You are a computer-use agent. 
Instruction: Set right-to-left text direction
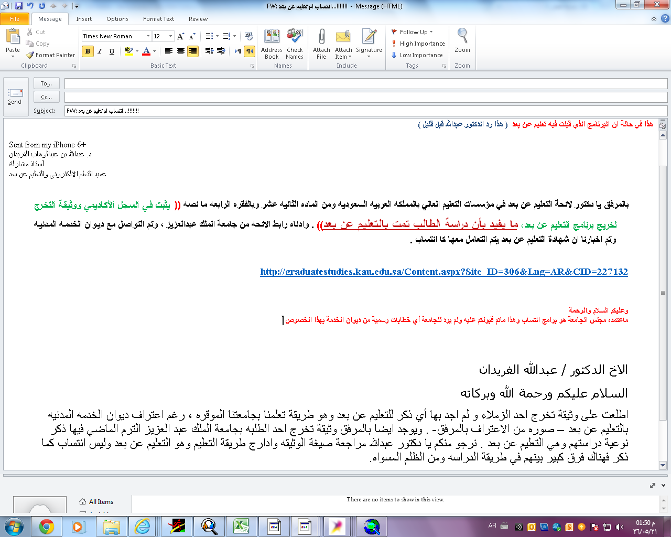point(250,51)
